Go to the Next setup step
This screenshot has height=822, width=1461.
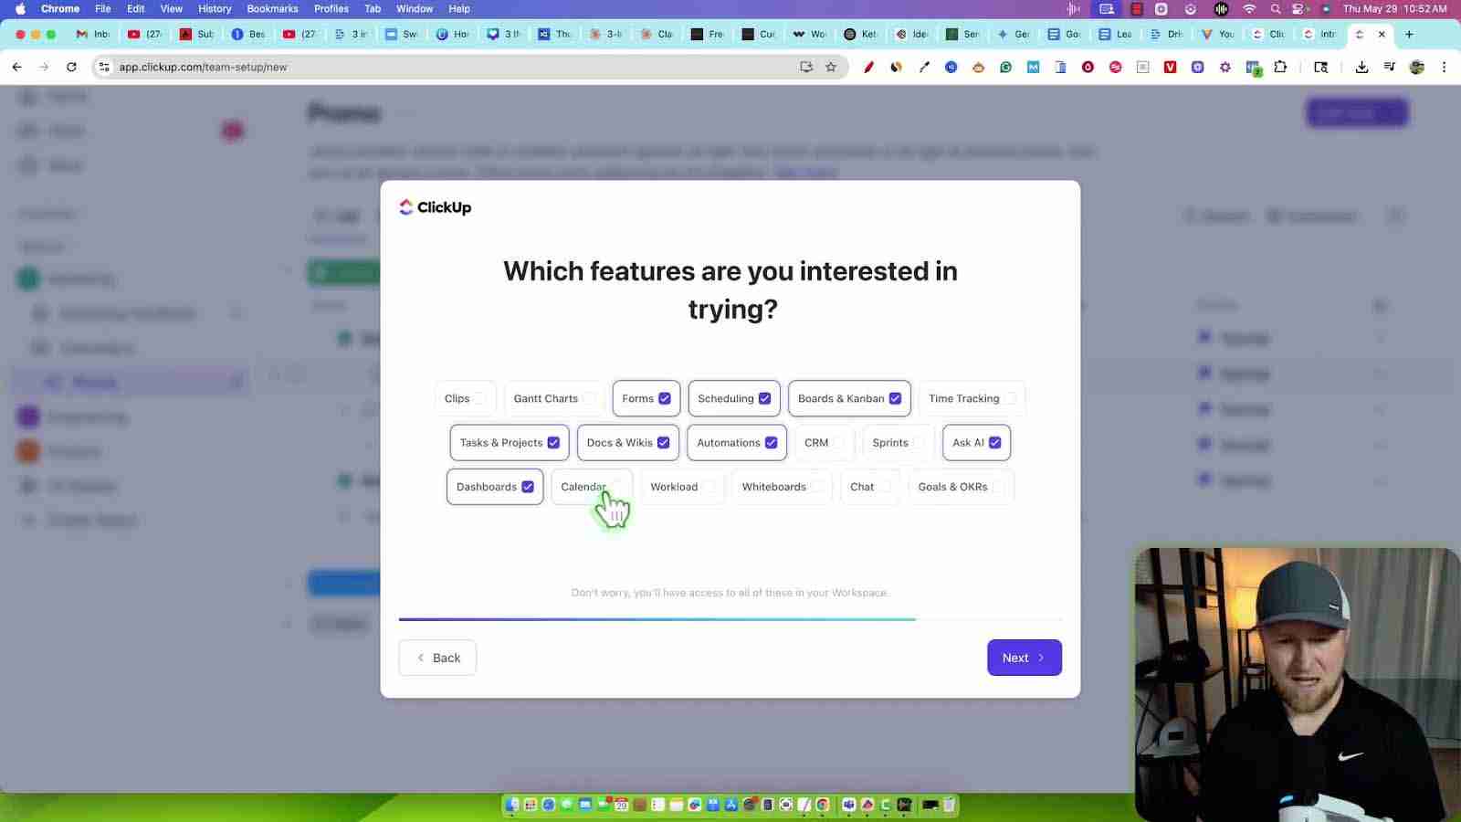click(1024, 658)
